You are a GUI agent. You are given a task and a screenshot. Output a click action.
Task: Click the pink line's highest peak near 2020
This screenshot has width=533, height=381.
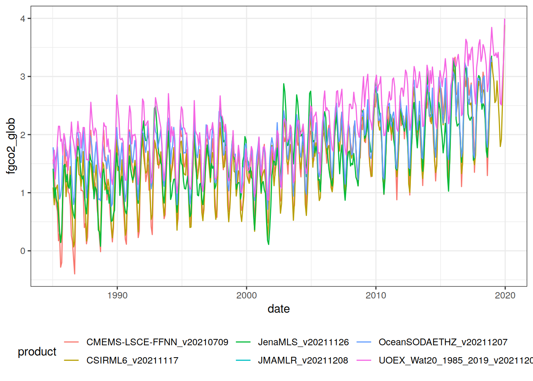coord(504,19)
